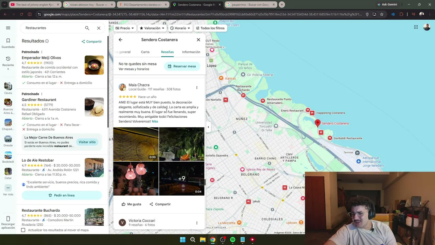Viewport: 435px width, 245px height.
Task: Reload the page in Chrome
Action: click(x=21, y=14)
